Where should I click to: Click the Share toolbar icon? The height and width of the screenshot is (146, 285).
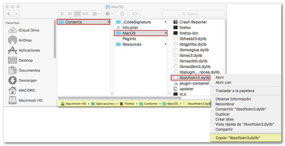coord(122,14)
